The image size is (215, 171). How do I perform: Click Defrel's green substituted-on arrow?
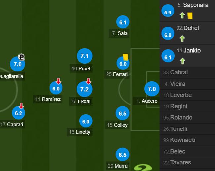(x=182, y=39)
